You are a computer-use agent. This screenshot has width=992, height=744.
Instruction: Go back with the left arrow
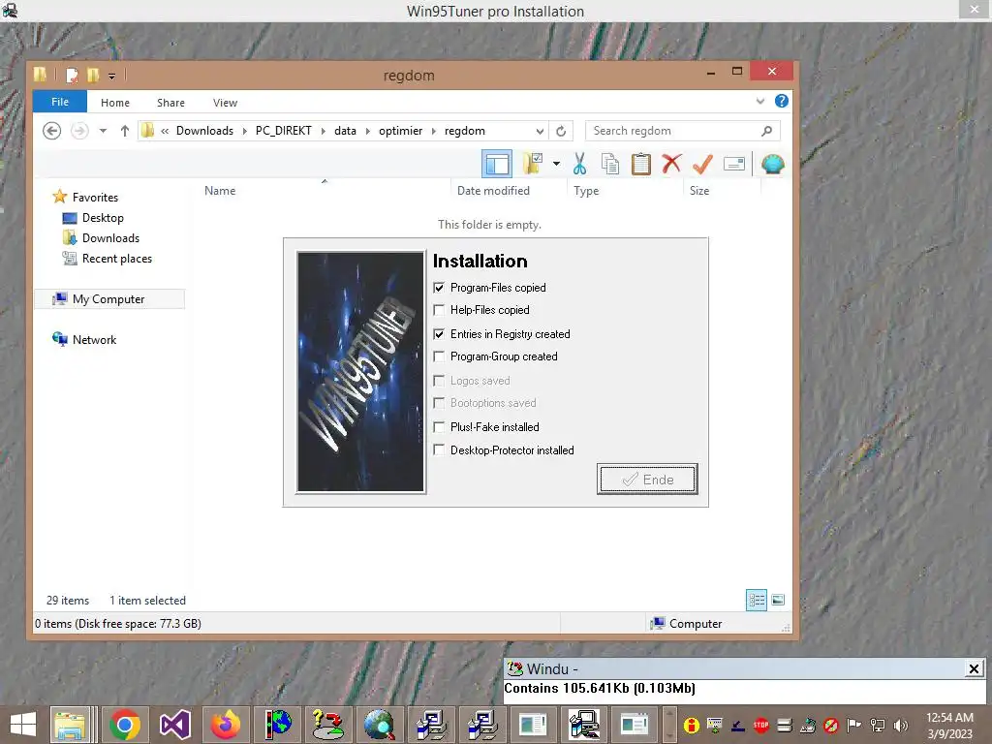coord(52,131)
